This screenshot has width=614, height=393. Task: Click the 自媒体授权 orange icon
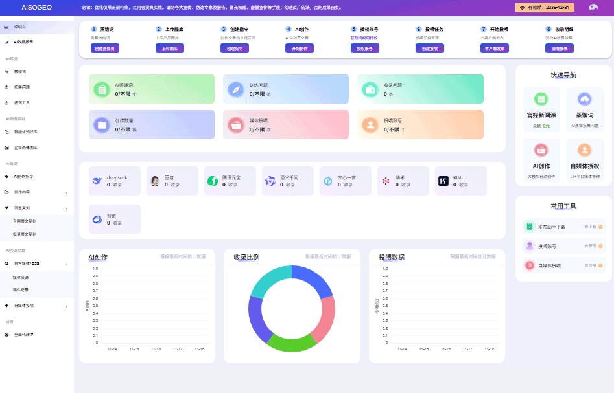(584, 150)
